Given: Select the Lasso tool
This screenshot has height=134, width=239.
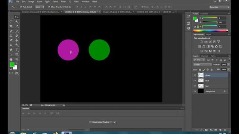Looking at the screenshot, I should [11, 22].
